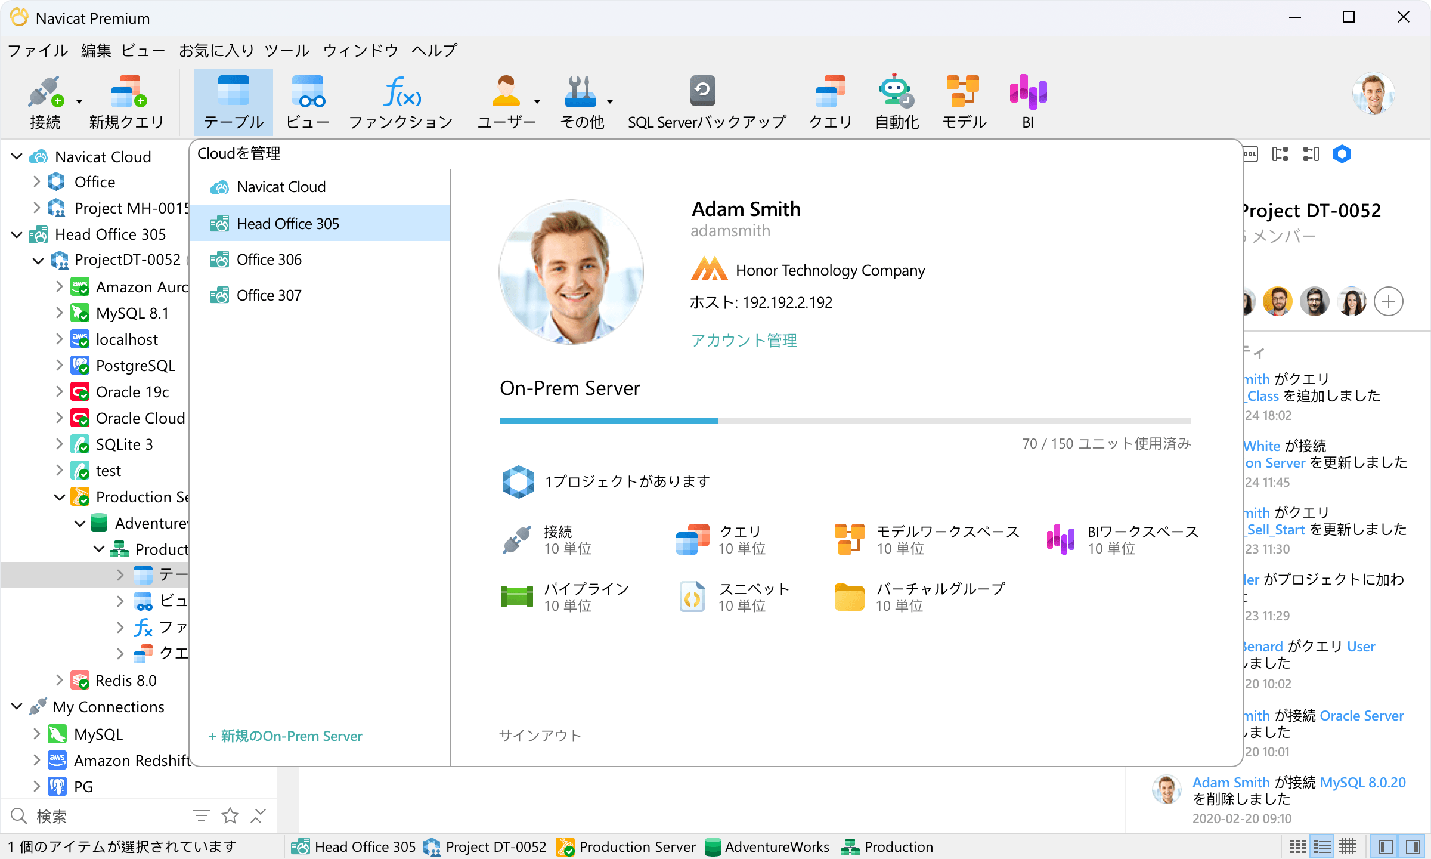Switch to grid icon view in status bar
Image resolution: width=1431 pixels, height=859 pixels.
[1297, 846]
